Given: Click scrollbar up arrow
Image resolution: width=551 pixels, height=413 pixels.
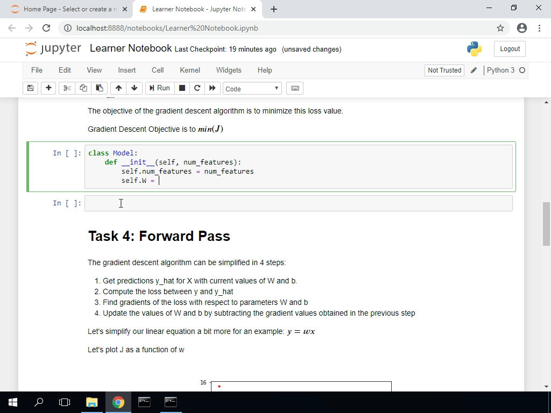Looking at the screenshot, I should [547, 103].
